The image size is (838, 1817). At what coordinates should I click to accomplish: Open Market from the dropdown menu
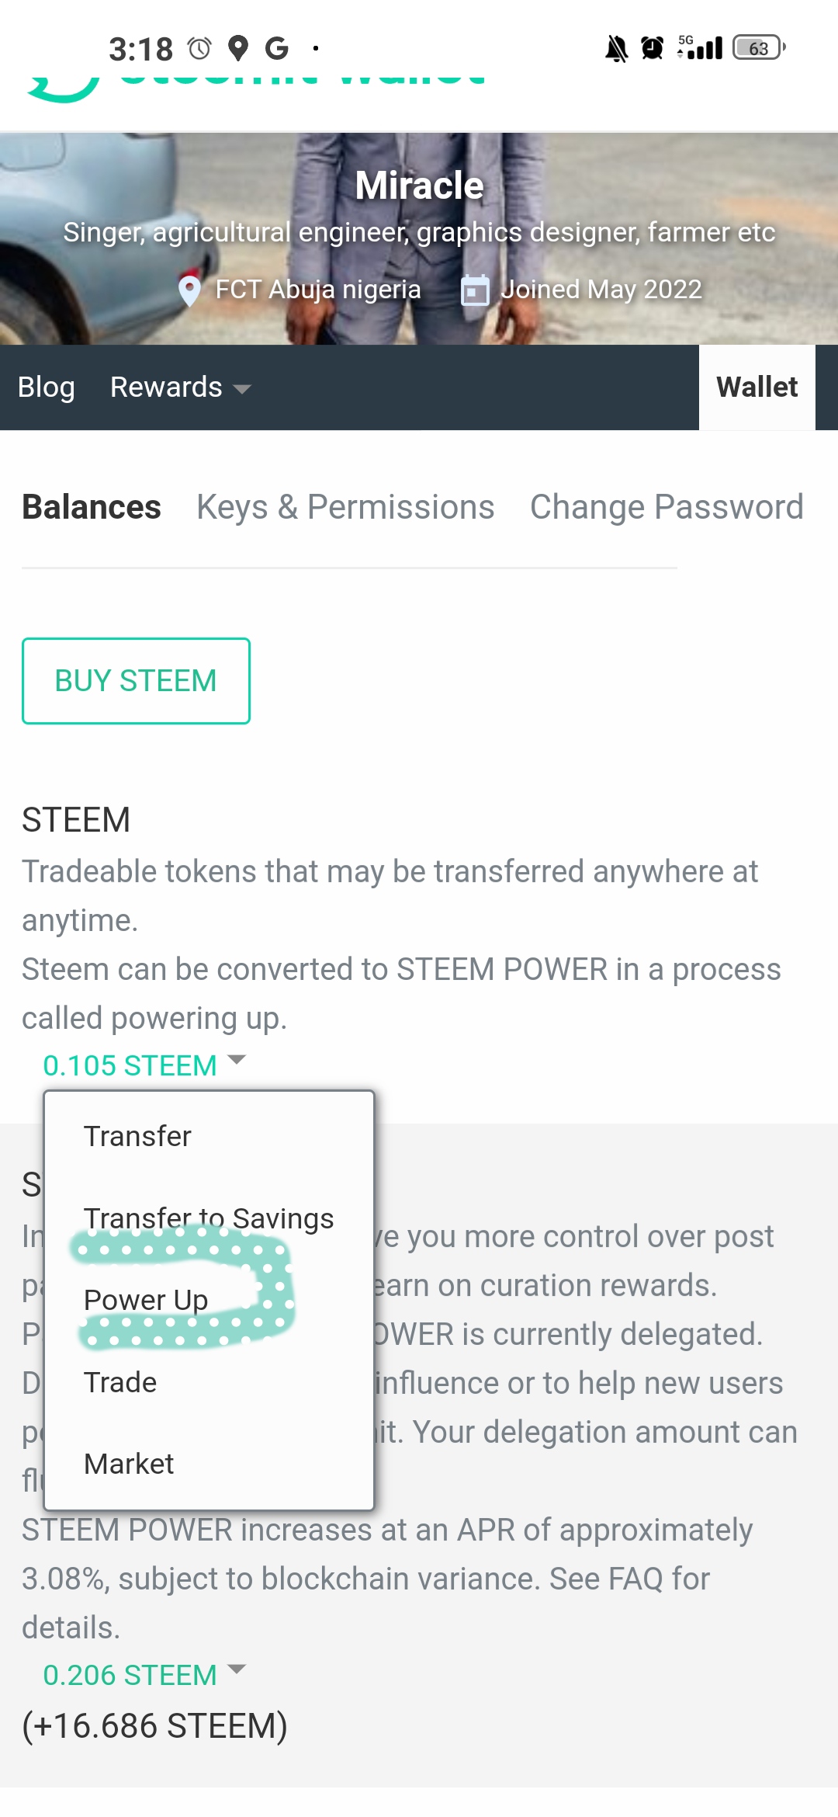(x=129, y=1464)
